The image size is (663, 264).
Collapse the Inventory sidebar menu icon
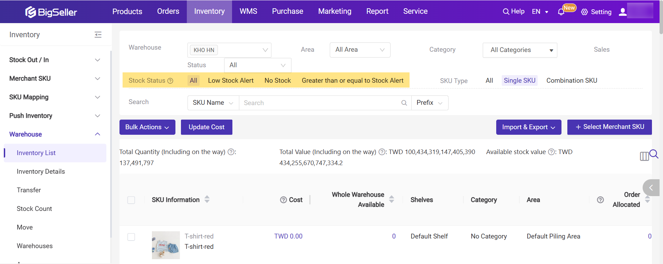click(98, 34)
